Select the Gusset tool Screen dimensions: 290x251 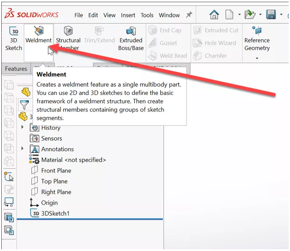[x=163, y=43]
